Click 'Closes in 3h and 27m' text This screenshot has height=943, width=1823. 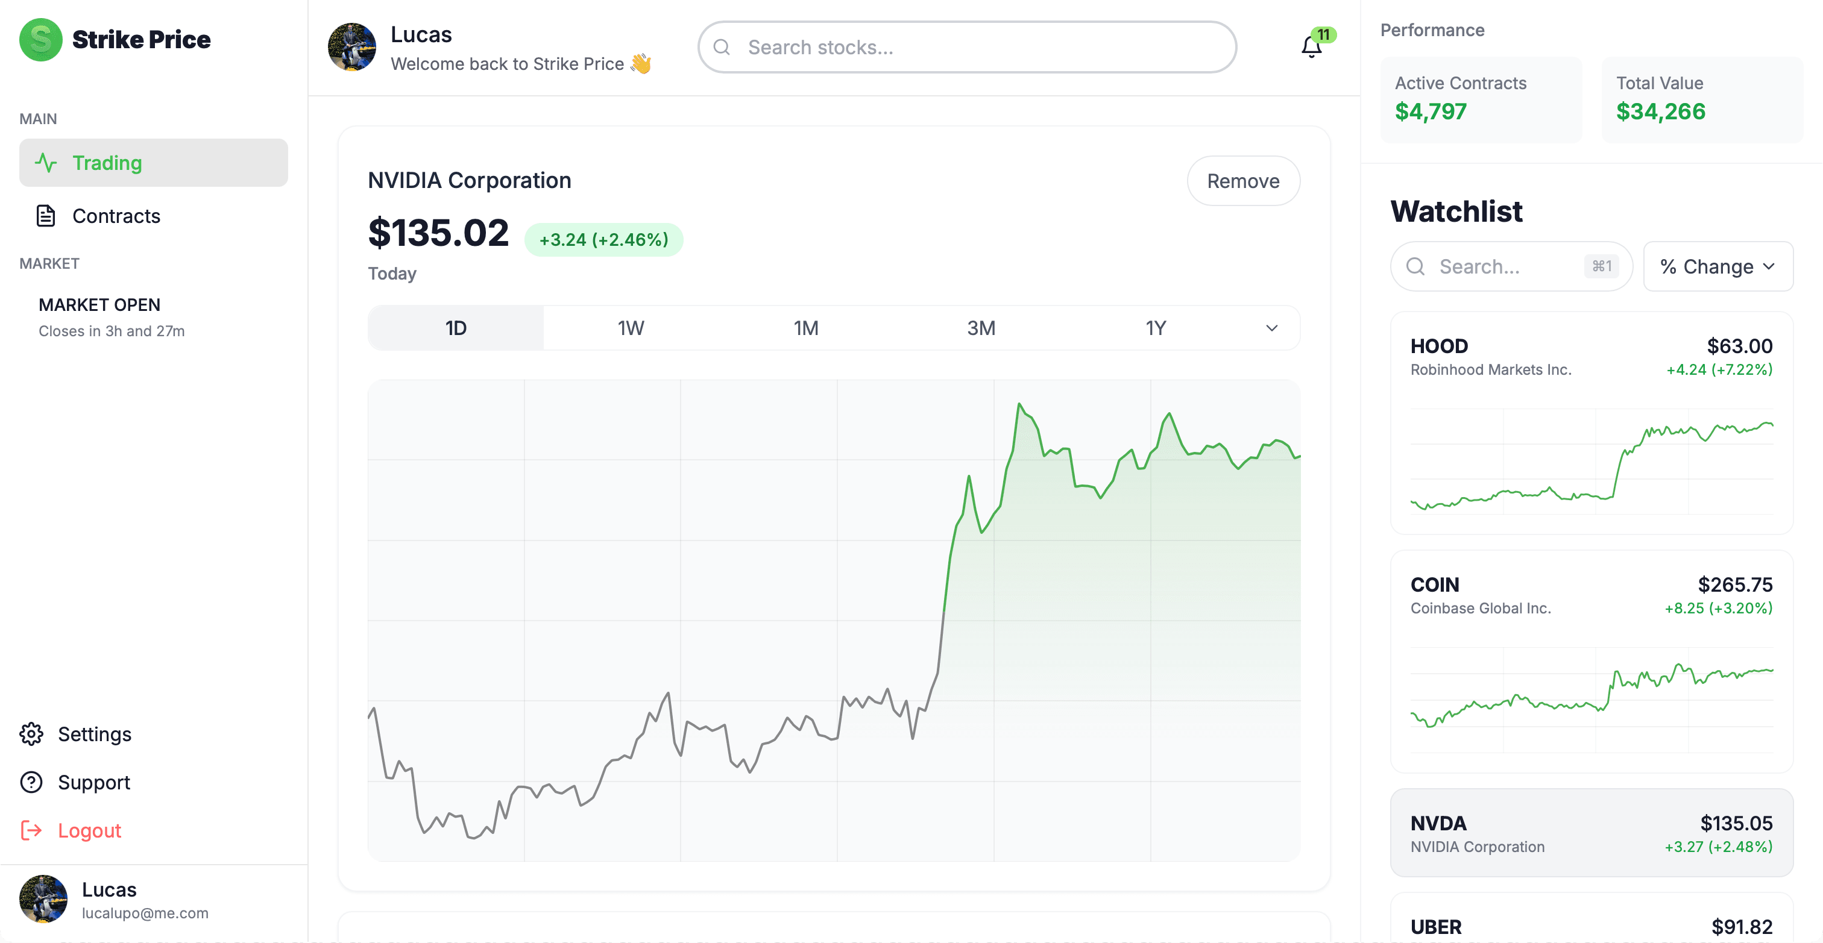click(x=112, y=331)
